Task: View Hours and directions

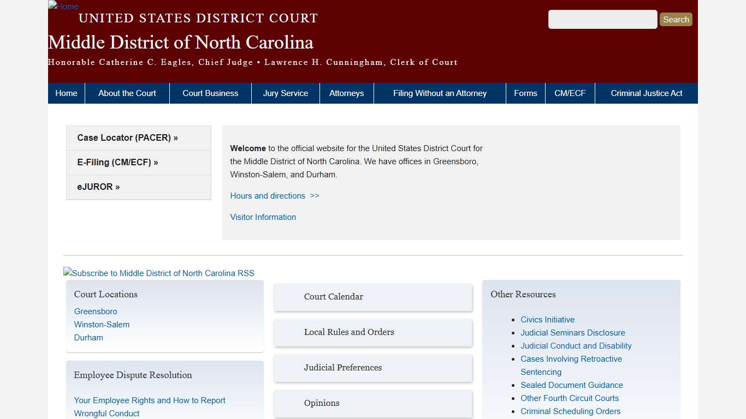Action: 268,195
